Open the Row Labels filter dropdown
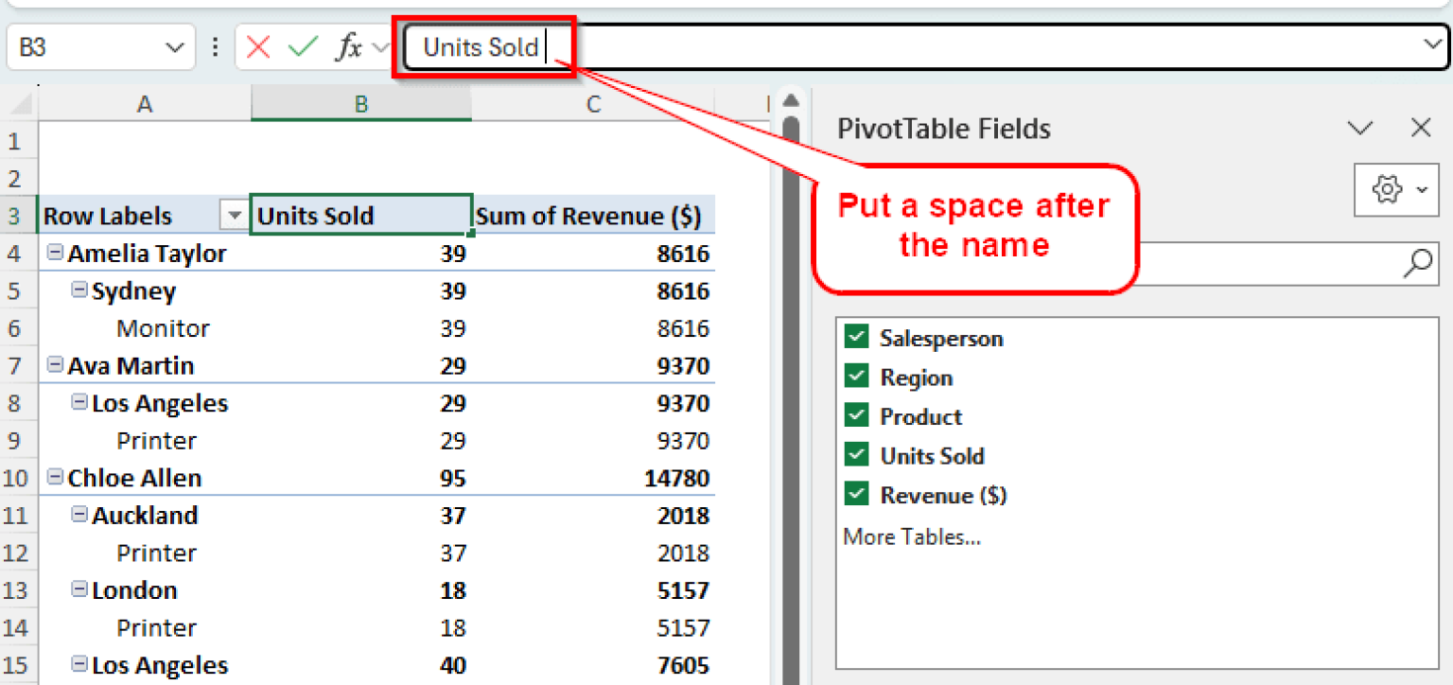Viewport: 1453px width, 685px height. (x=232, y=215)
